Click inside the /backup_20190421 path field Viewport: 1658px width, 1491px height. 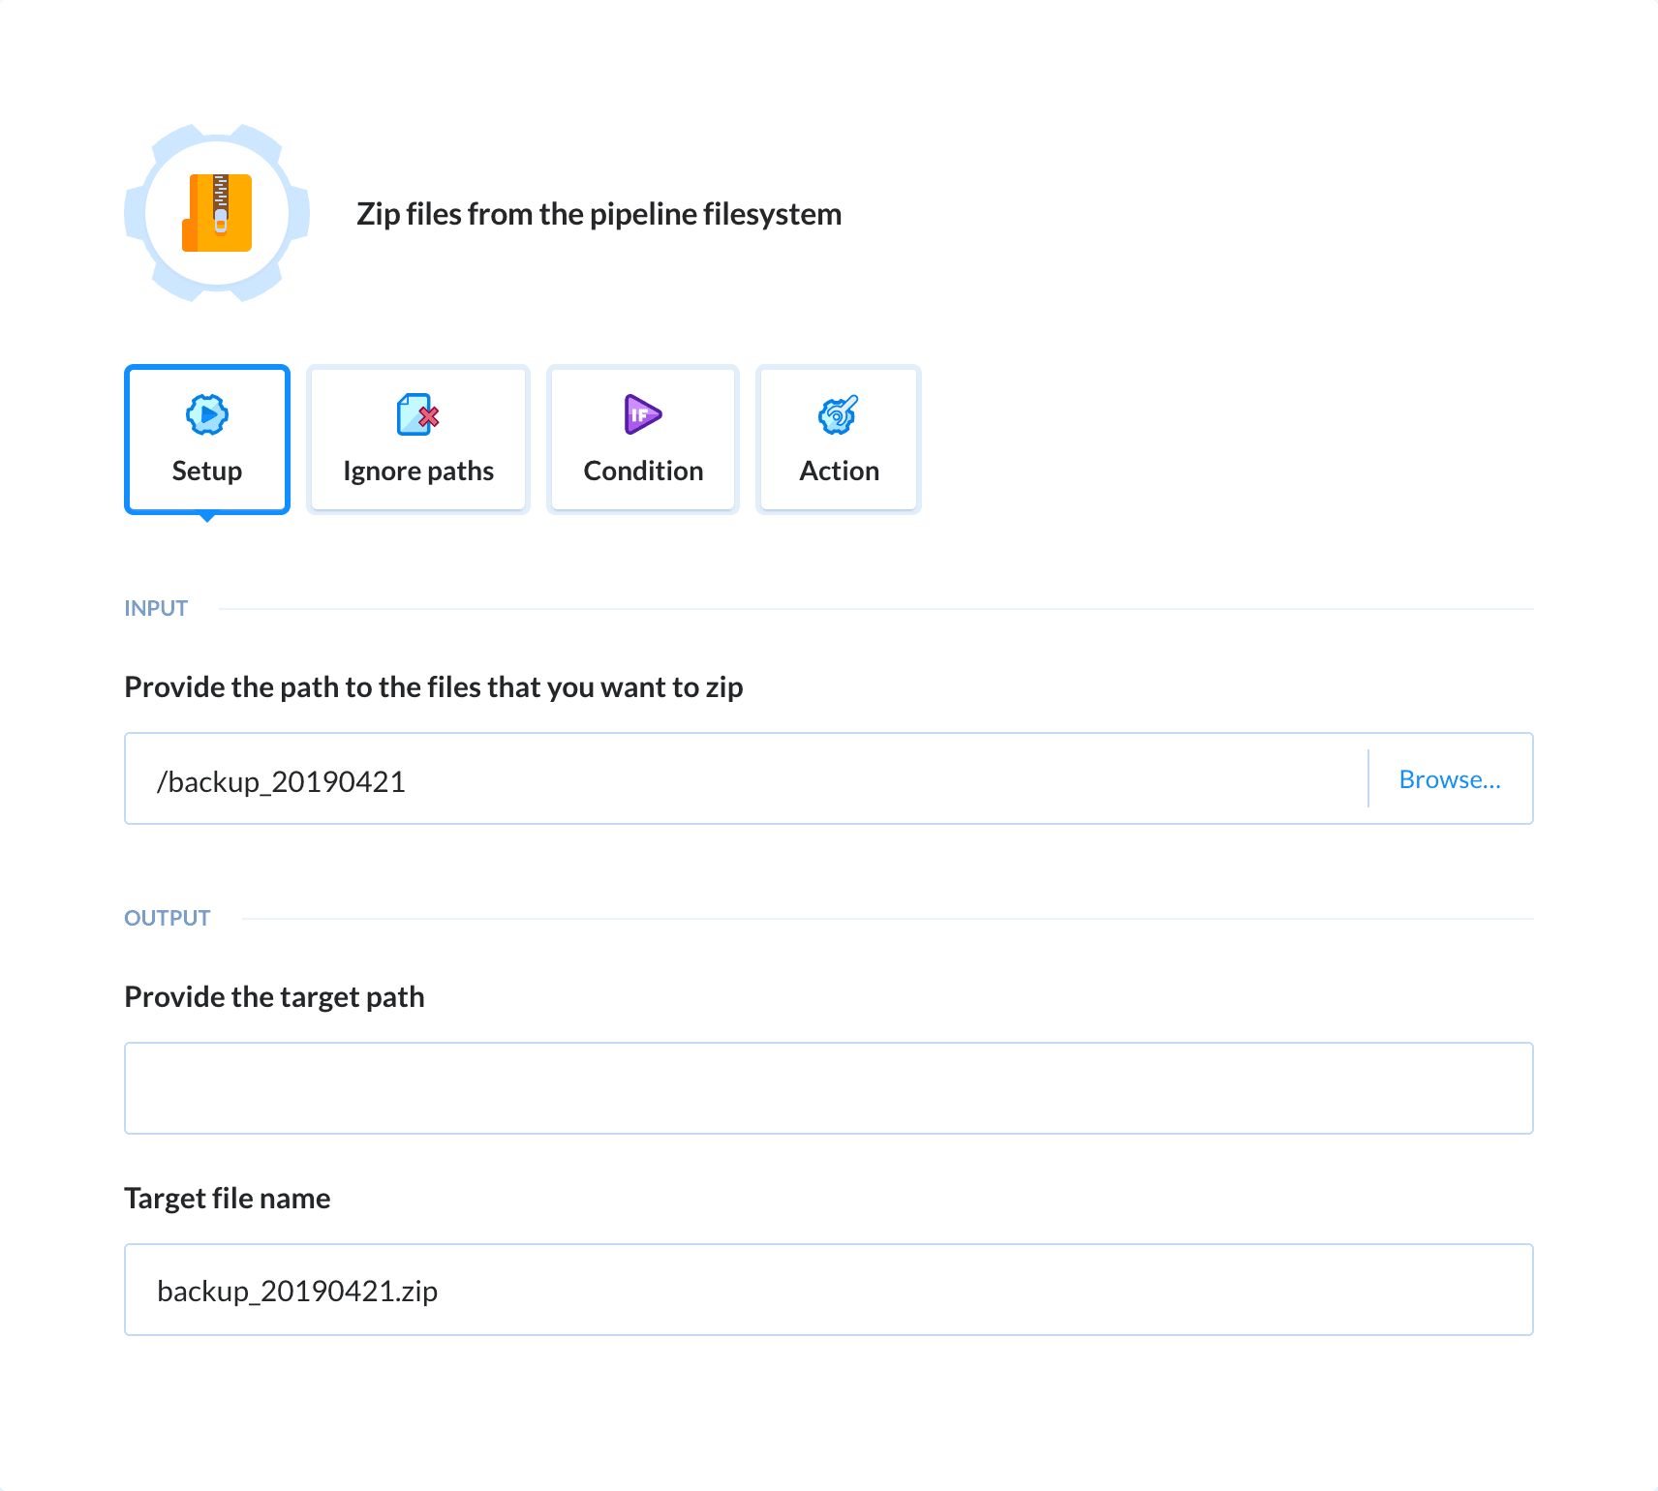pyautogui.click(x=678, y=778)
